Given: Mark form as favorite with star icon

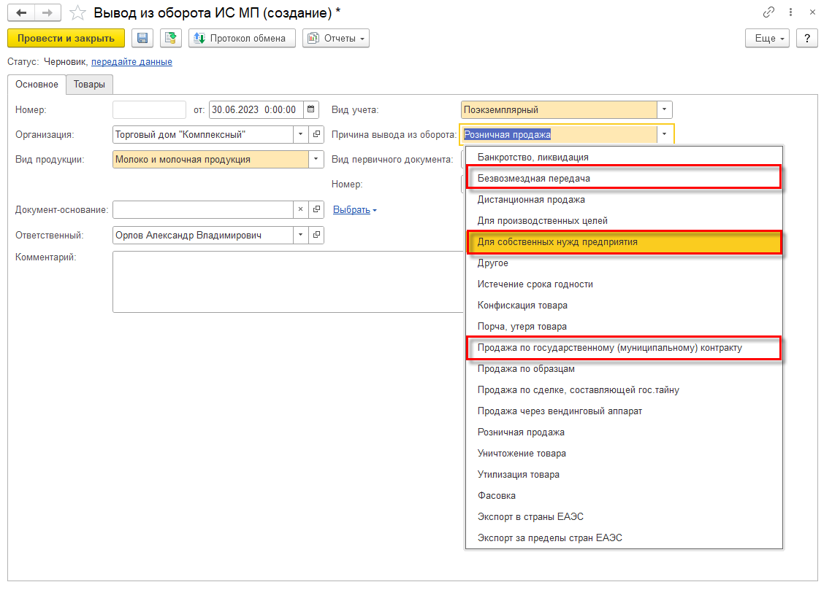Looking at the screenshot, I should coord(77,13).
